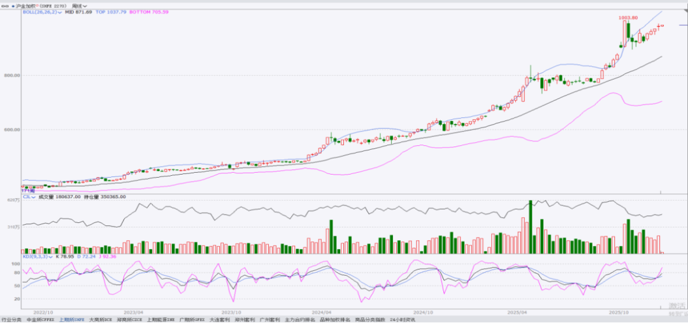Click the 2023/04 date axis label

click(x=134, y=312)
